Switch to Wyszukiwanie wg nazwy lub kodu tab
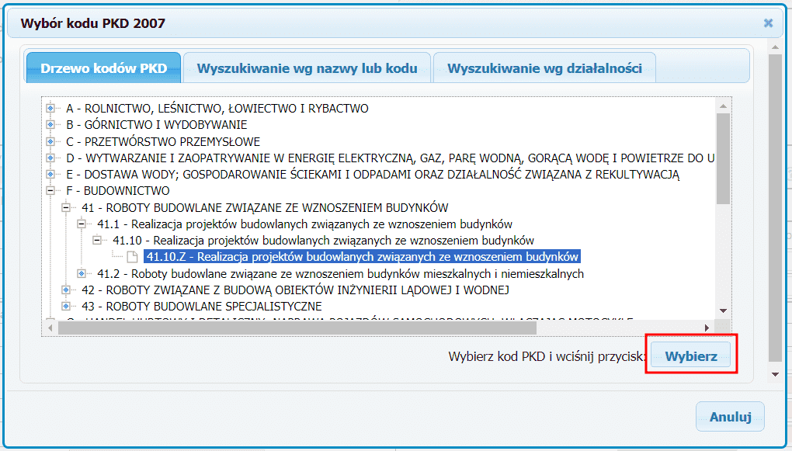 tap(306, 68)
